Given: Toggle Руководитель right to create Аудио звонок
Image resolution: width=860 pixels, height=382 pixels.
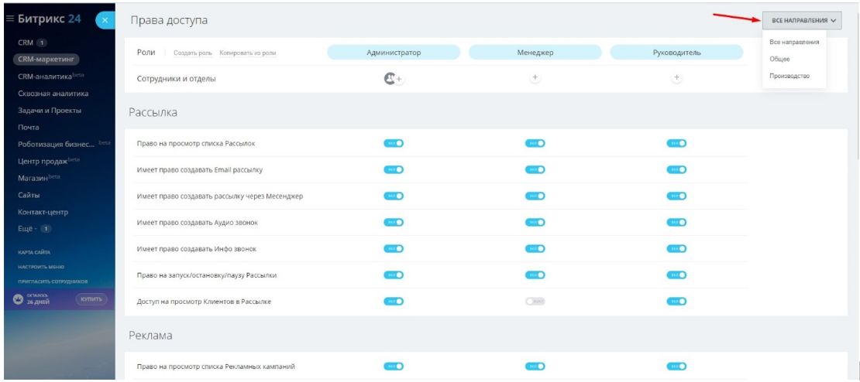Looking at the screenshot, I should (x=676, y=222).
